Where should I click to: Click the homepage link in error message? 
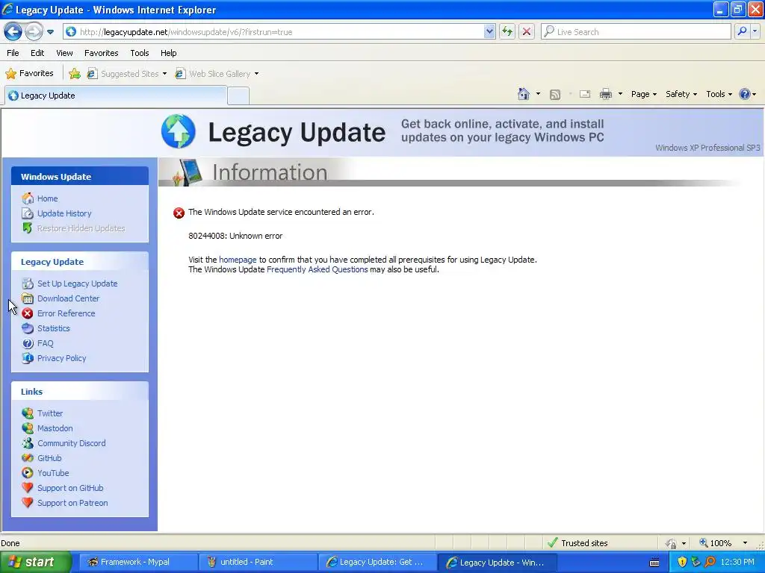[238, 260]
